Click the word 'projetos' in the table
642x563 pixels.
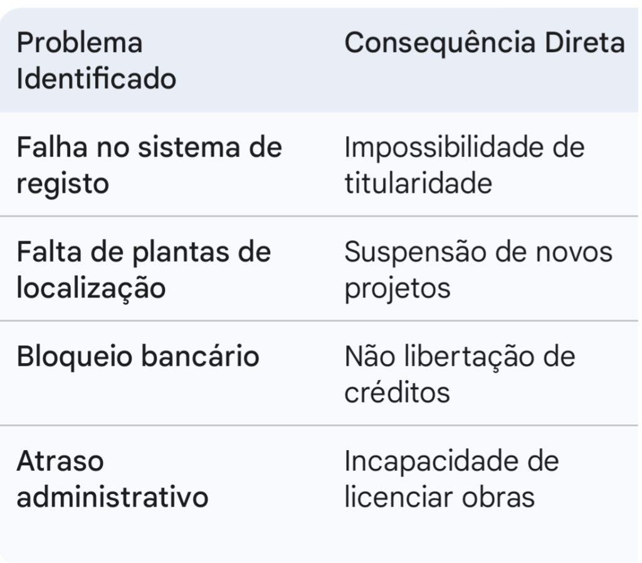pyautogui.click(x=397, y=288)
